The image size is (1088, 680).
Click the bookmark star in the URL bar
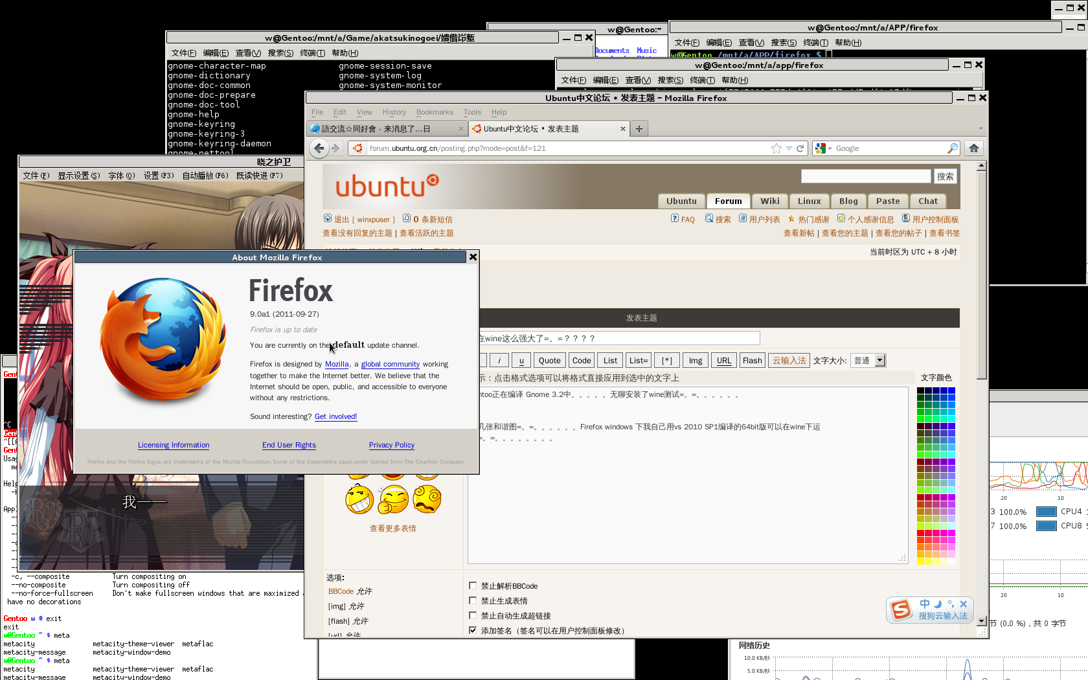tap(776, 148)
